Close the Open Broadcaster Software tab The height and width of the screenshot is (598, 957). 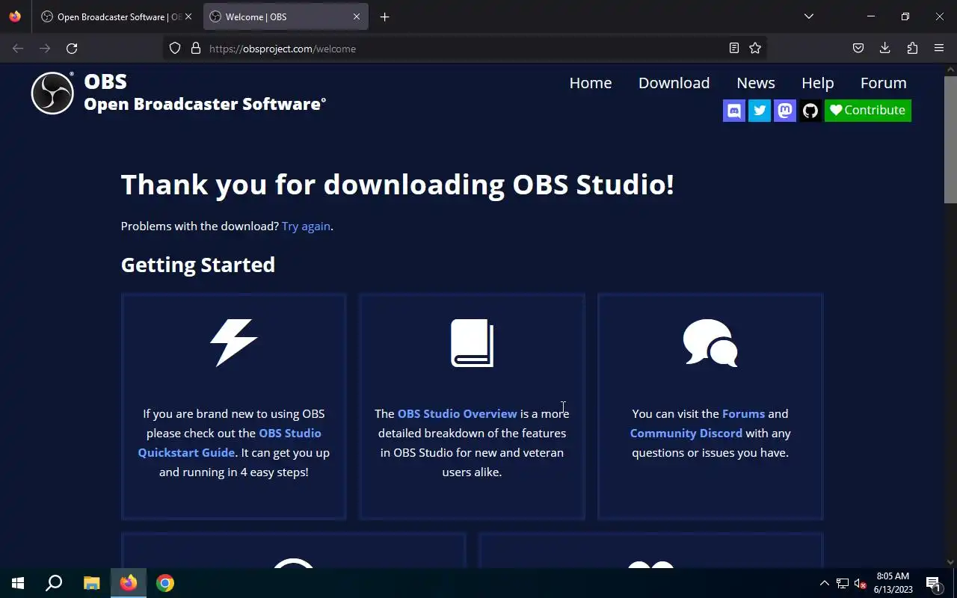pos(188,17)
